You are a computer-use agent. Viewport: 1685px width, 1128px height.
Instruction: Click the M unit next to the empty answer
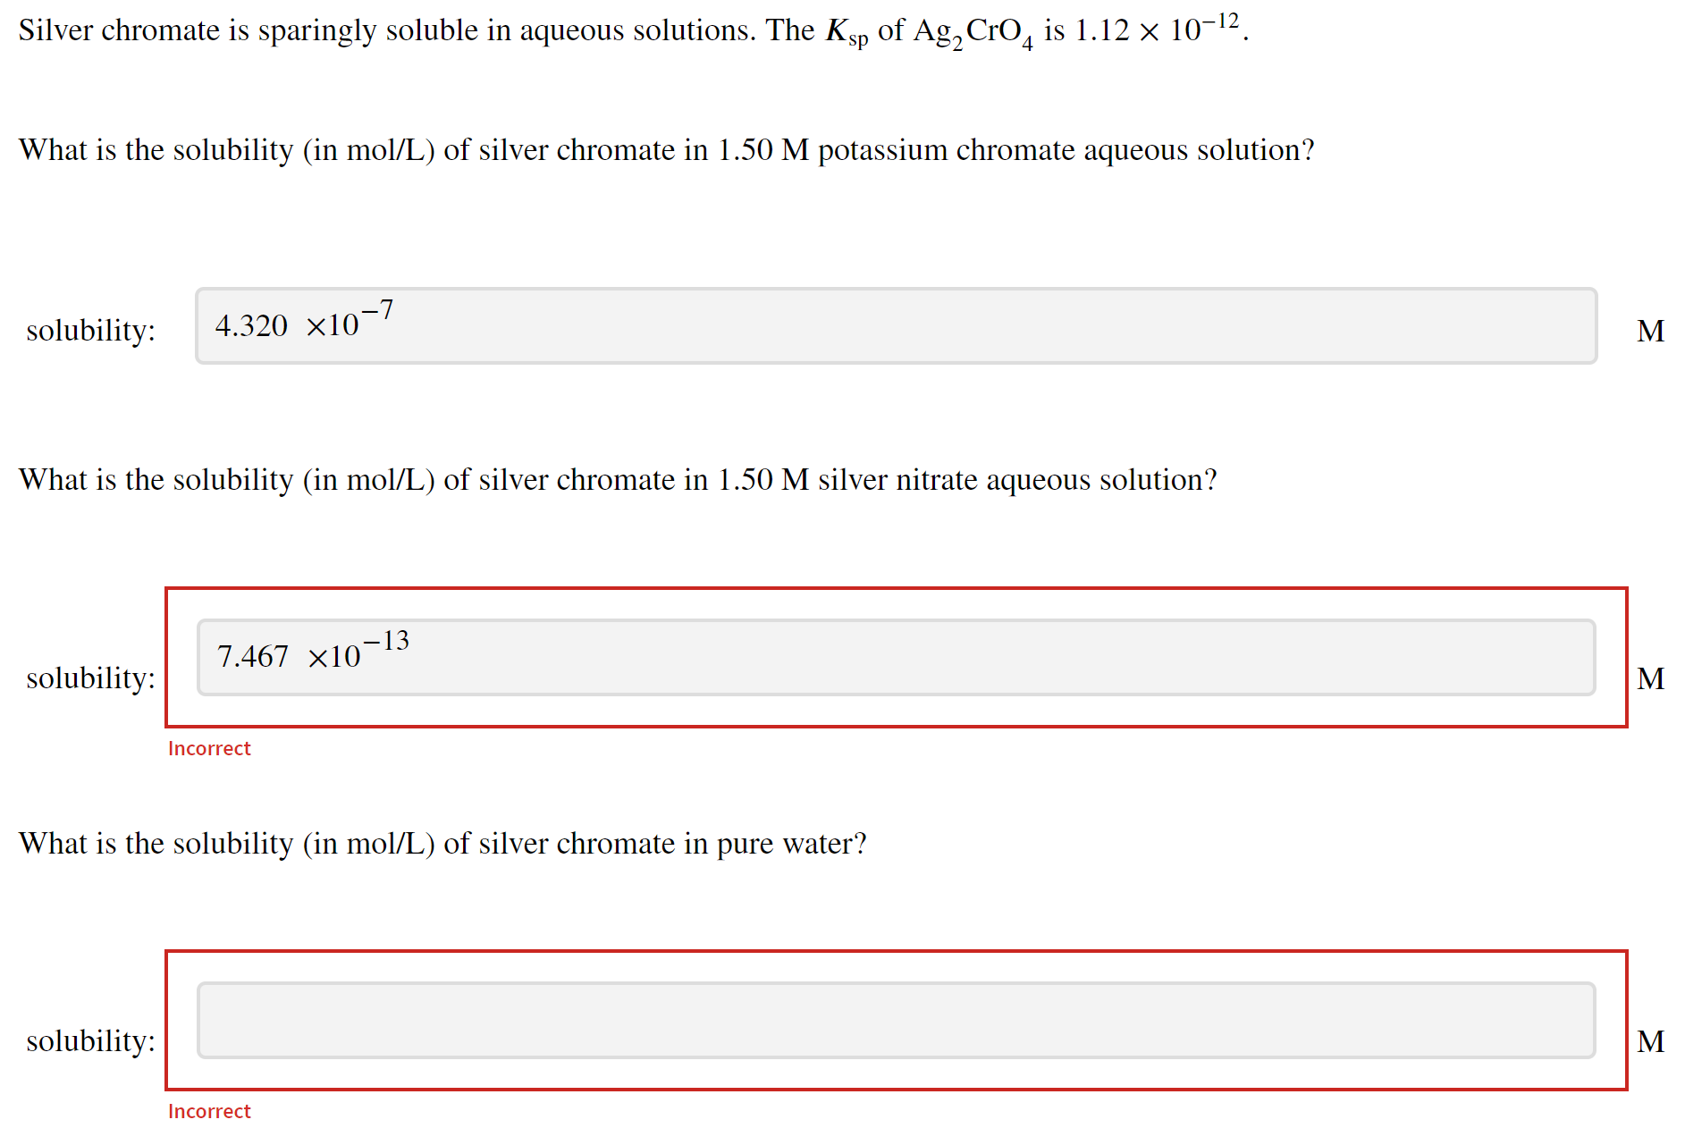(1650, 1042)
